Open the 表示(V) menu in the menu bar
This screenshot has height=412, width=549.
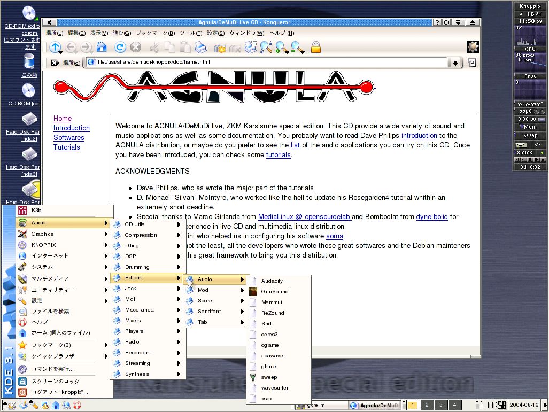[x=99, y=33]
